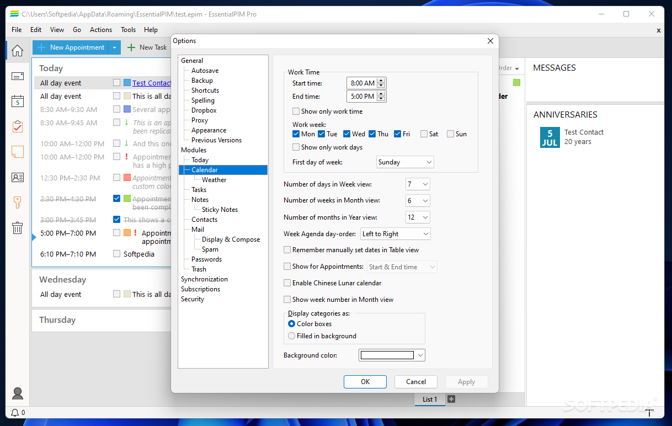
Task: Open the Tools menu
Action: pos(129,30)
